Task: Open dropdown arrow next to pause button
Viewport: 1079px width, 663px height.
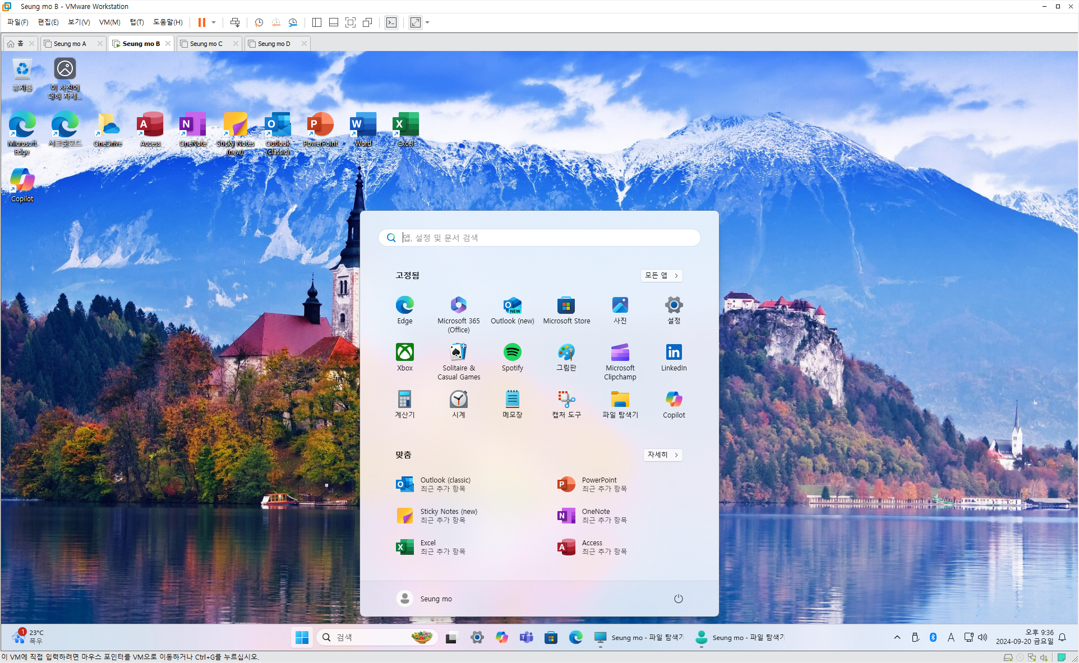Action: coord(214,22)
